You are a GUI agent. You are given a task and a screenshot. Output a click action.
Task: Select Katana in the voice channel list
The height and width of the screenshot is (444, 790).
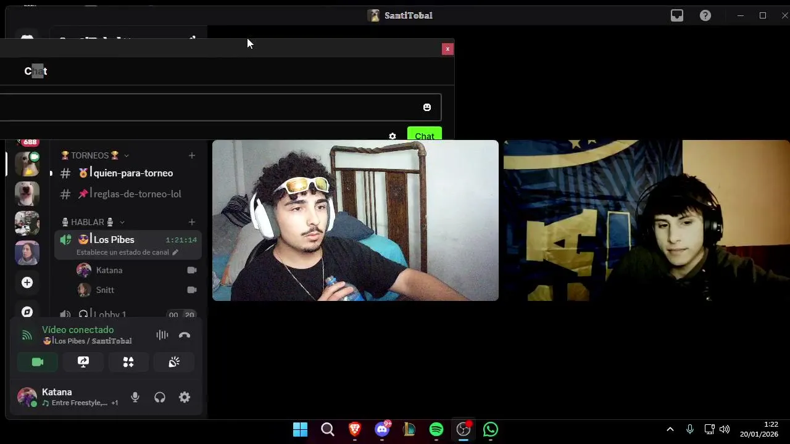[x=109, y=270]
